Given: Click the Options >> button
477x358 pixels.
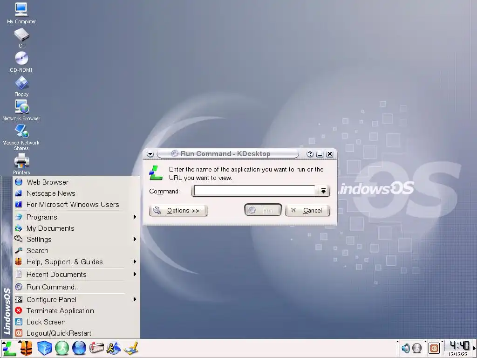Looking at the screenshot, I should tap(178, 211).
